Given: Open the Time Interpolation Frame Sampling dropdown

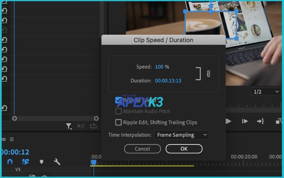Looking at the screenshot, I should point(182,135).
